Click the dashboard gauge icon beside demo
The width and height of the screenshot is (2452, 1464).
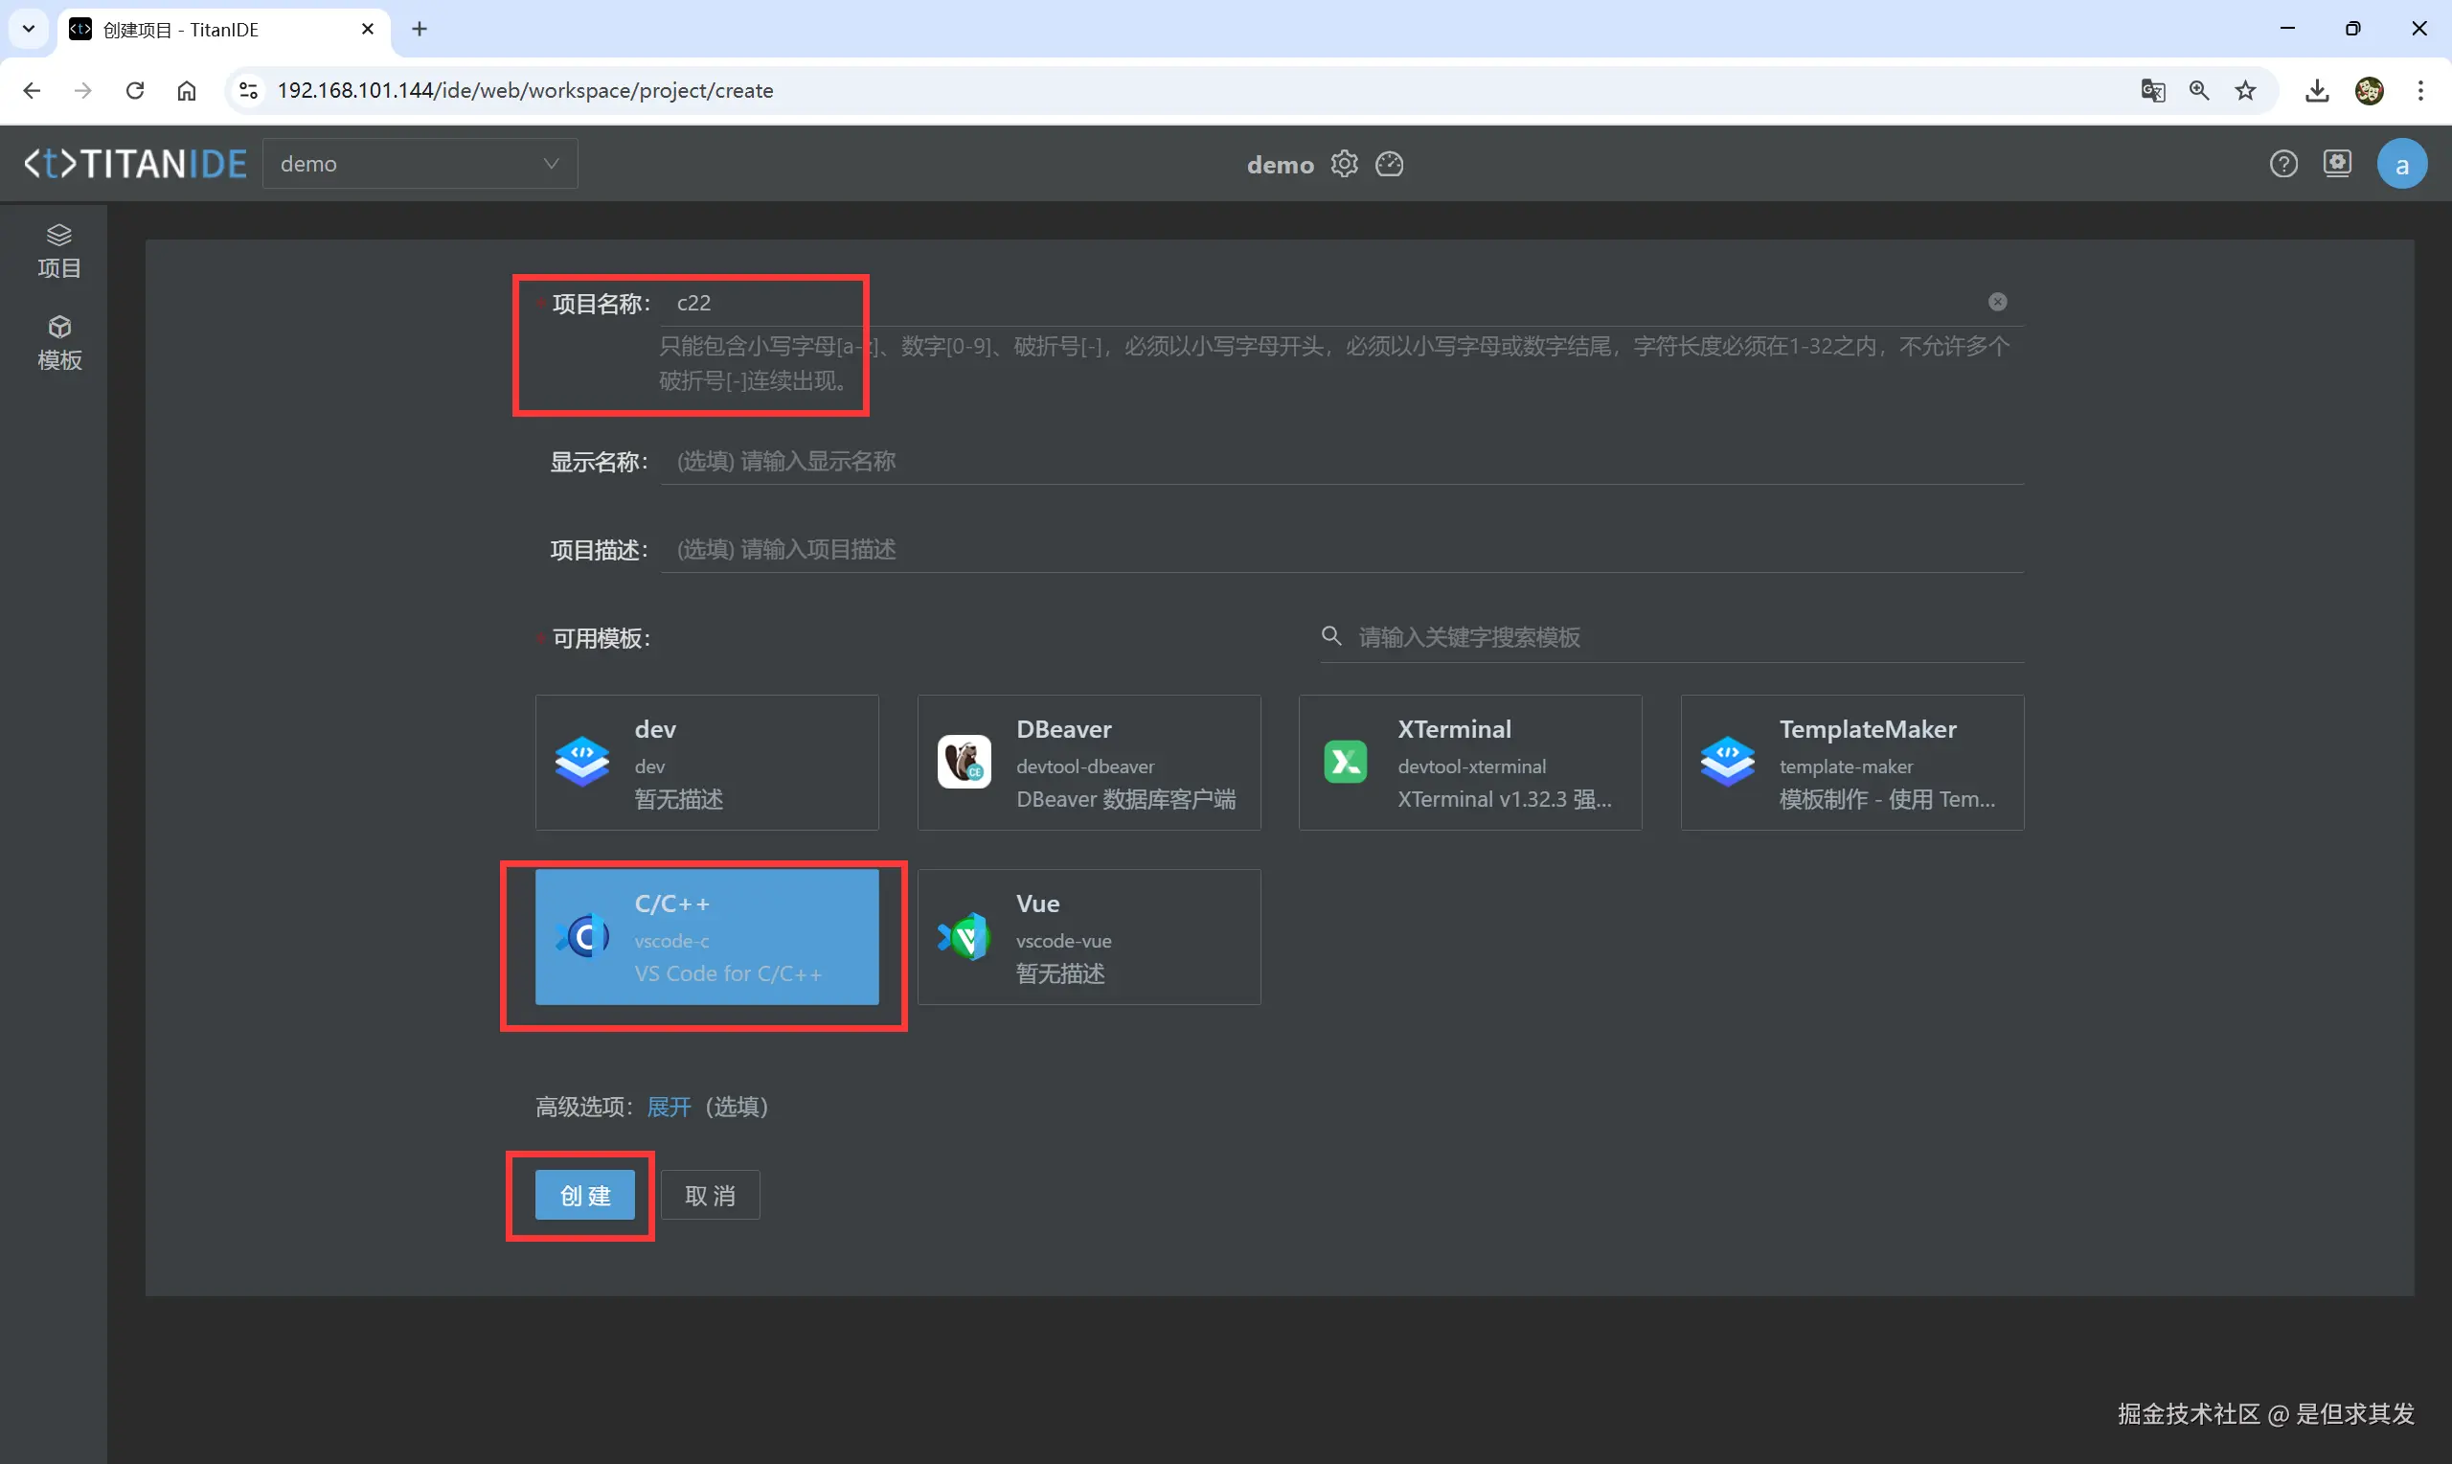[x=1389, y=164]
